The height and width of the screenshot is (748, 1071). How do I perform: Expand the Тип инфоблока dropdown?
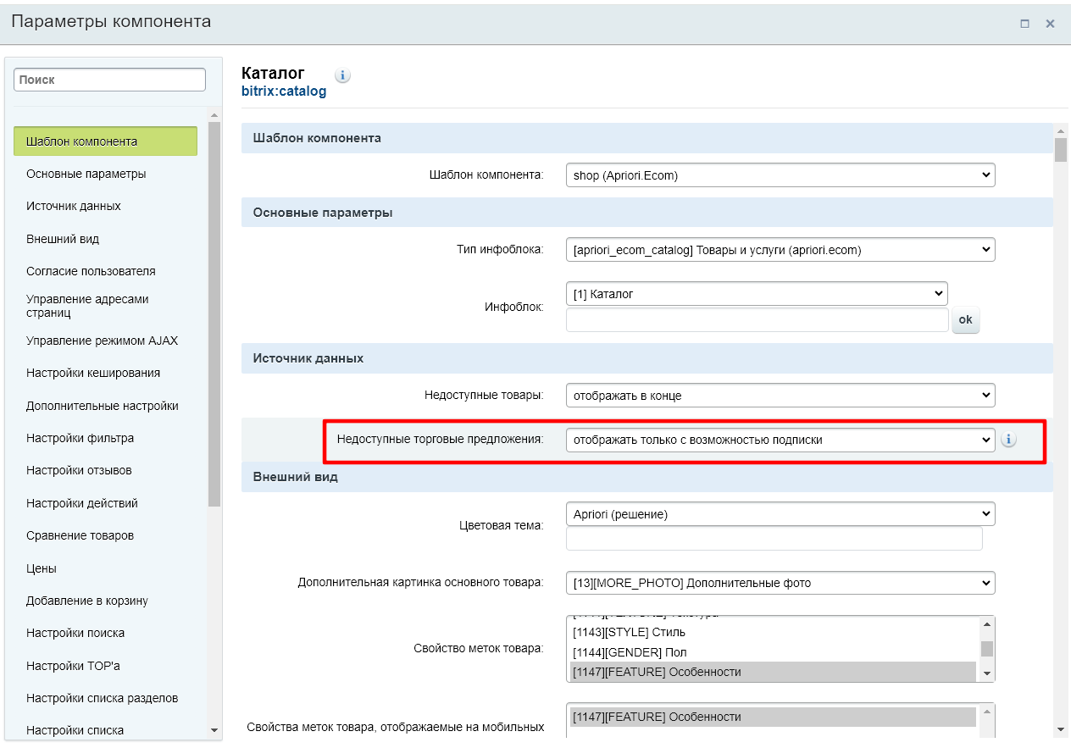[780, 250]
